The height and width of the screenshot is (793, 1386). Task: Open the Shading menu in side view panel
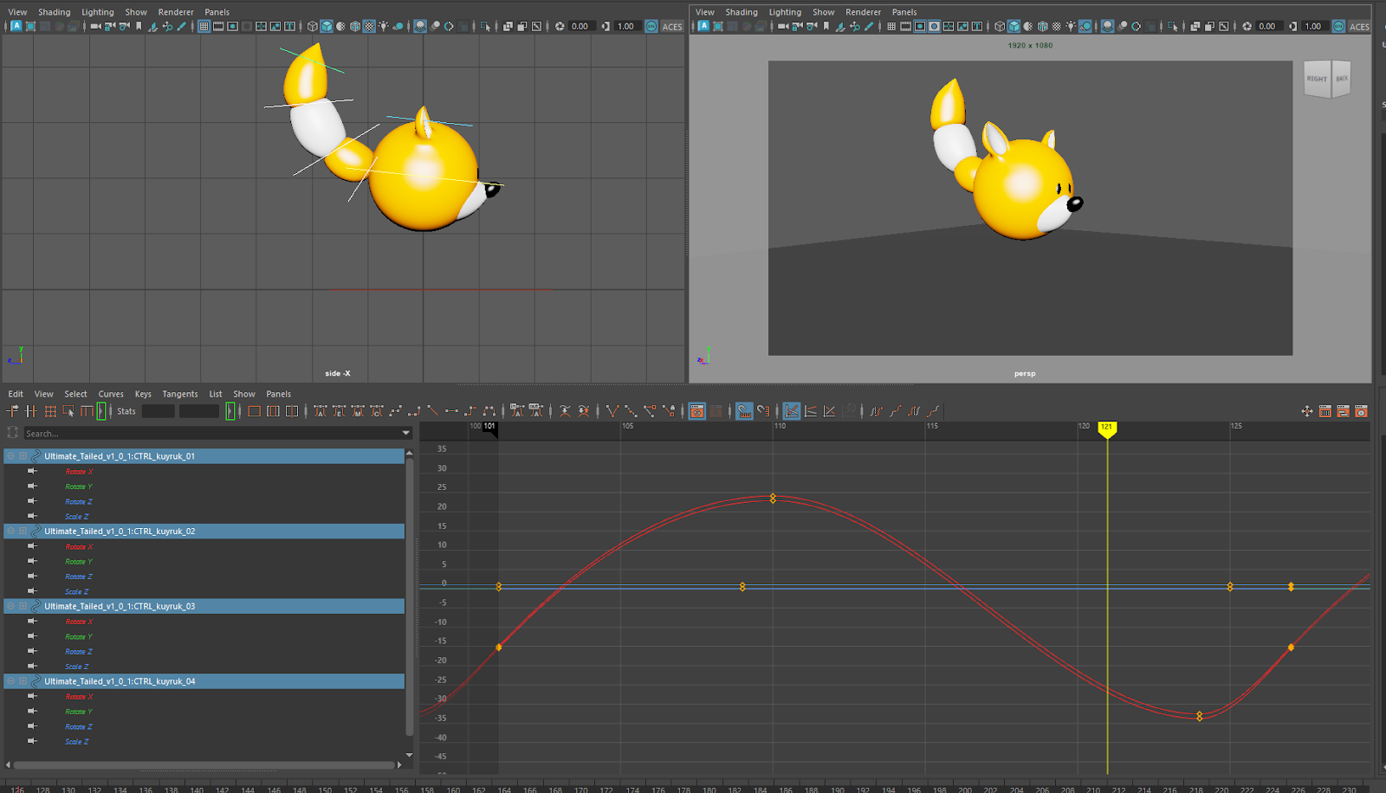54,12
